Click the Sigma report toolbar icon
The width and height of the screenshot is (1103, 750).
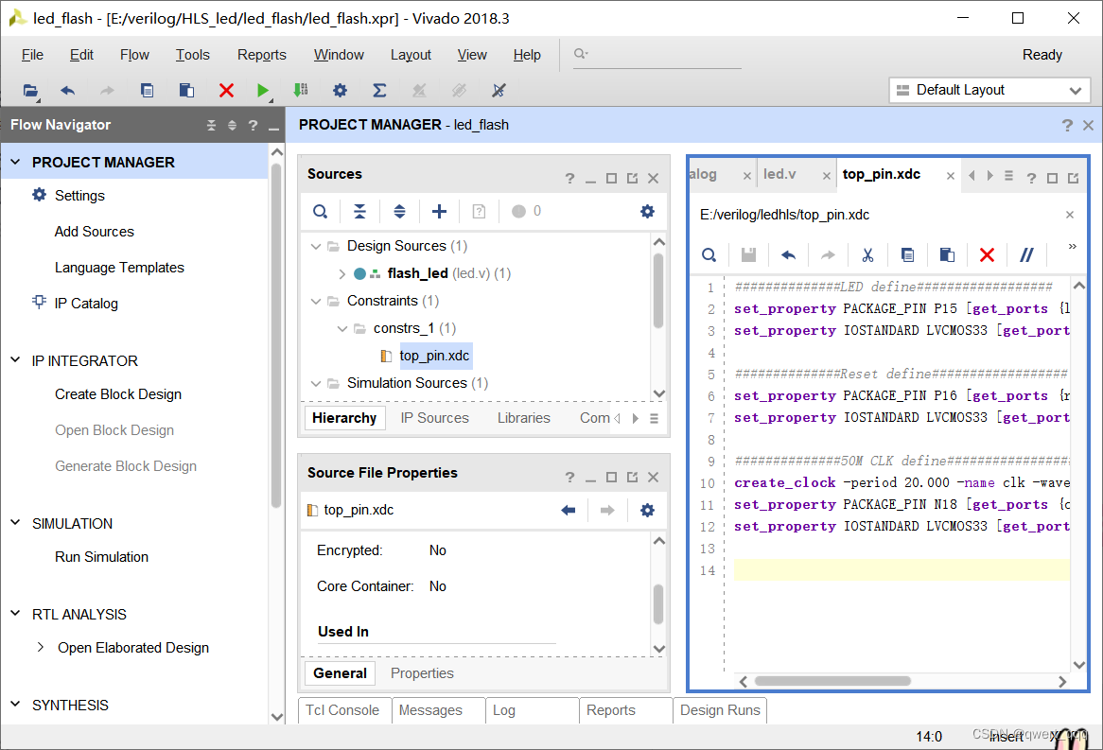click(x=379, y=91)
